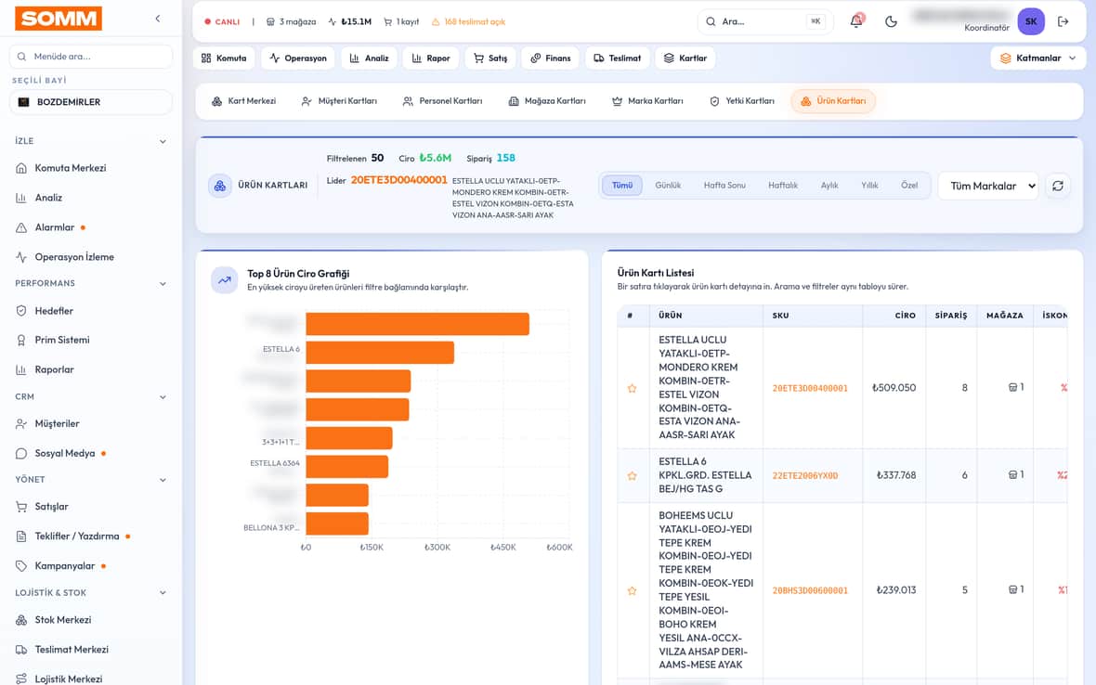Switch to Müşteri Kartları tab
Image resolution: width=1096 pixels, height=685 pixels.
coord(339,101)
